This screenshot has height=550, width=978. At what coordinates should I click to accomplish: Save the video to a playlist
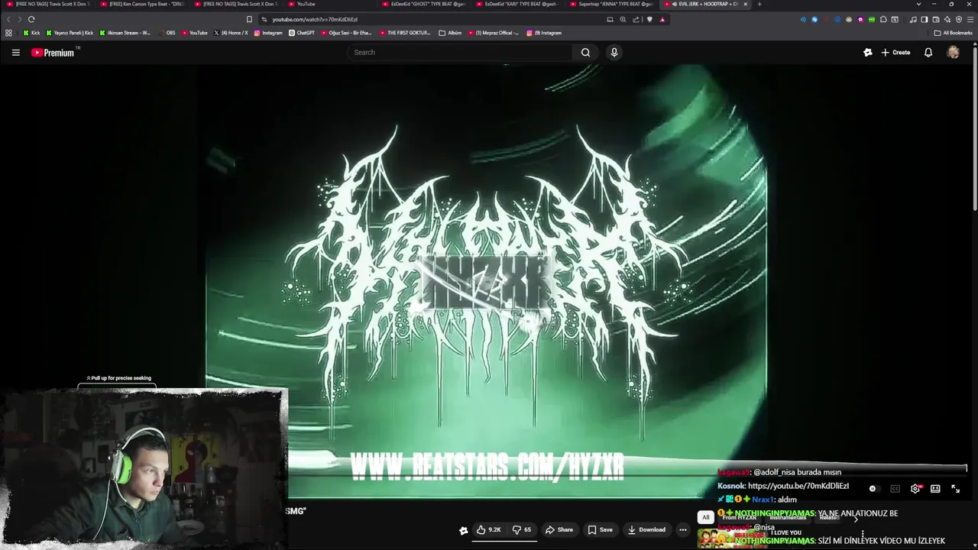[600, 529]
